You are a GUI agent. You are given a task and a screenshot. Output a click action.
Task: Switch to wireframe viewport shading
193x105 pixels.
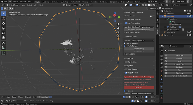coord(146,5)
